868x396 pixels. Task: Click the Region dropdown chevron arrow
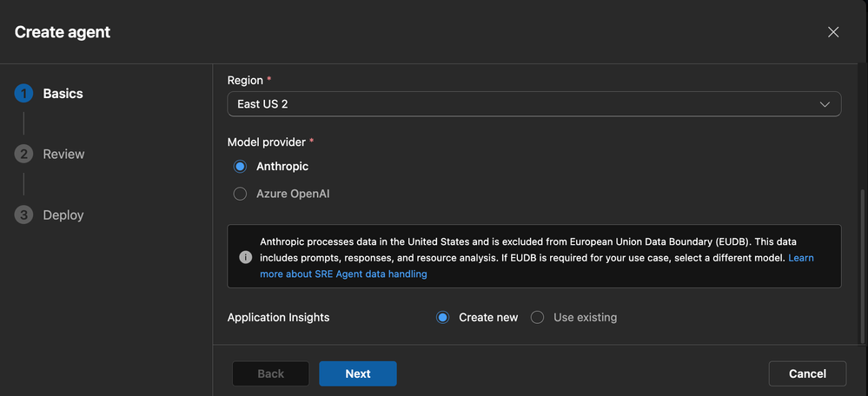(x=825, y=104)
